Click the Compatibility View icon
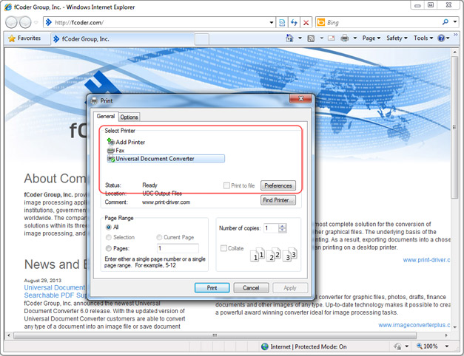Screen dimensions: 464x356 282,22
